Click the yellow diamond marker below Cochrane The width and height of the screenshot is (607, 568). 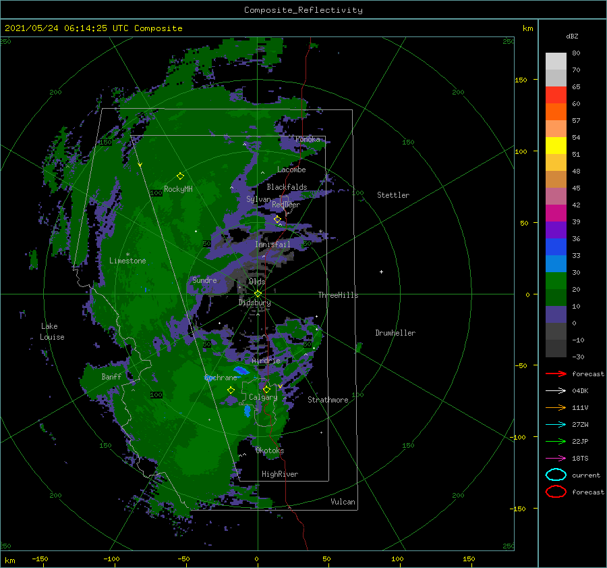coord(231,390)
